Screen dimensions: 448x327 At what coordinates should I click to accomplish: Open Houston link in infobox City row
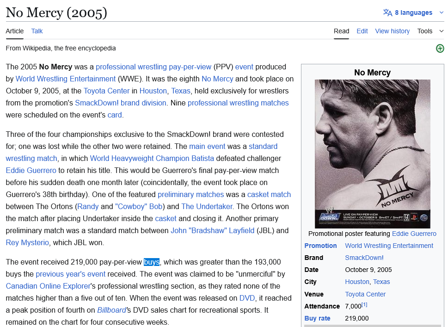point(357,282)
